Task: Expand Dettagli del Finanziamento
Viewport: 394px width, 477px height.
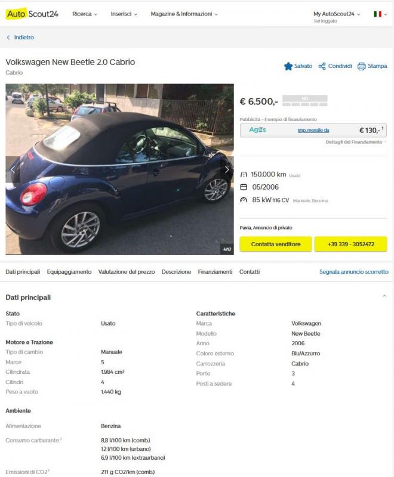Action: pyautogui.click(x=356, y=142)
